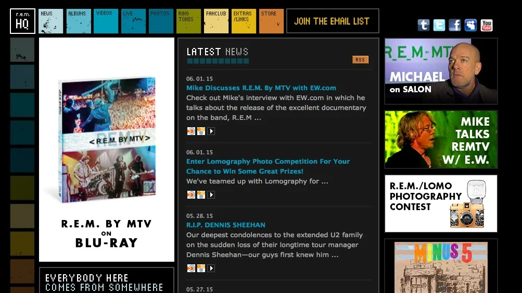Click 'Check out Mike's interview with EW.com' excerpt
Screen dimensions: 522x293
click(276, 108)
